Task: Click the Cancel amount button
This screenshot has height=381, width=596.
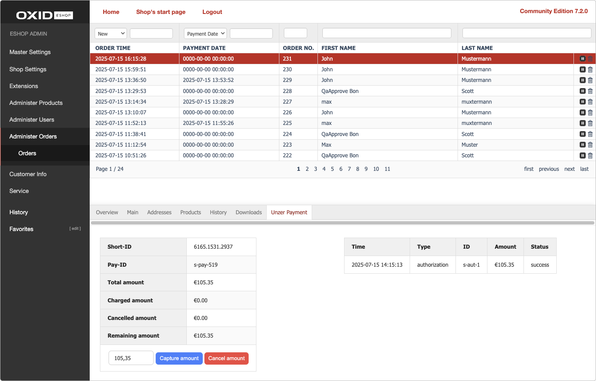Action: (226, 358)
